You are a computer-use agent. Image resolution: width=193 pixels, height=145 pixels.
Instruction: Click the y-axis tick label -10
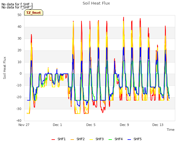(19, 85)
